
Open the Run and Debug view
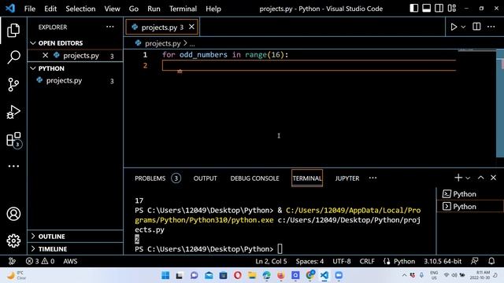[13, 112]
